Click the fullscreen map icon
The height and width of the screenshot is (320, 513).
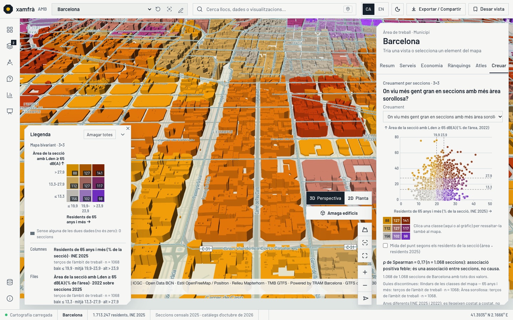365,255
